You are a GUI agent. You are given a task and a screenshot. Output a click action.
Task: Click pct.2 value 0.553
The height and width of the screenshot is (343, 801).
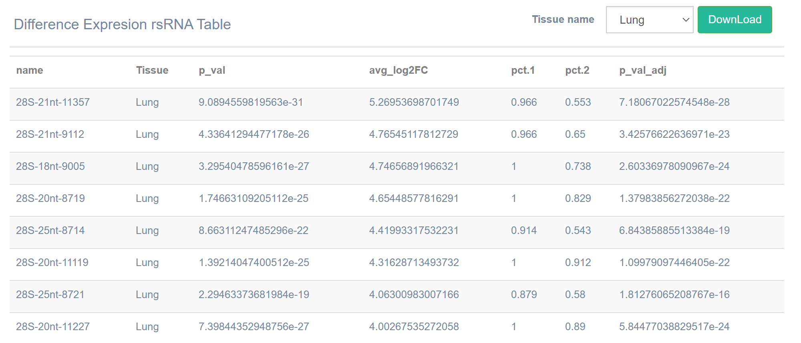(578, 102)
